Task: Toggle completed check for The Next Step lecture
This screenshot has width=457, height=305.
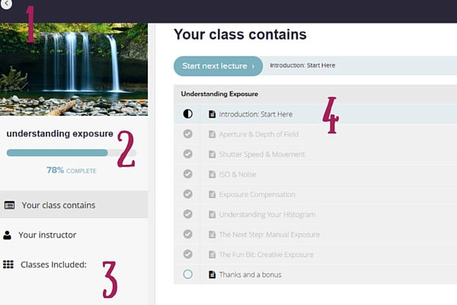Action: [x=187, y=234]
